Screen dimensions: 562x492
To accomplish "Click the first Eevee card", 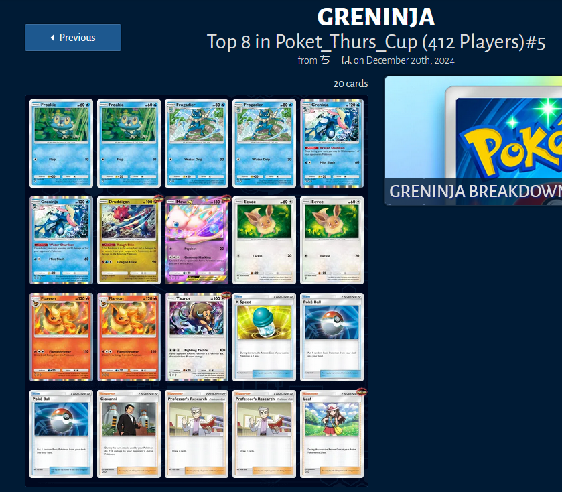I will 264,240.
